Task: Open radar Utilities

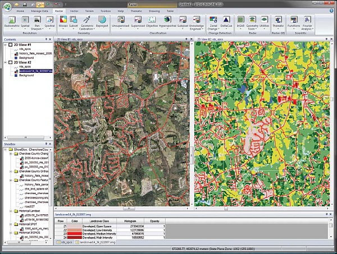Action: coord(264,22)
